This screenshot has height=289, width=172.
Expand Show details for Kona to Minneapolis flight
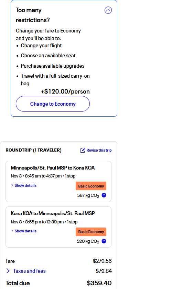[x=24, y=231]
